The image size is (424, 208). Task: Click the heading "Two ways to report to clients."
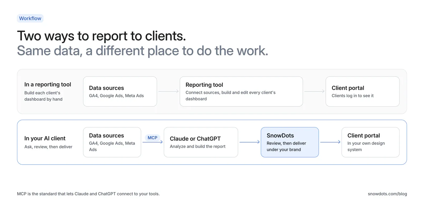[x=101, y=36]
